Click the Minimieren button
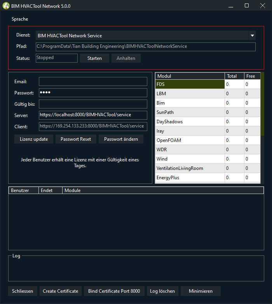The width and height of the screenshot is (272, 304). [x=201, y=291]
